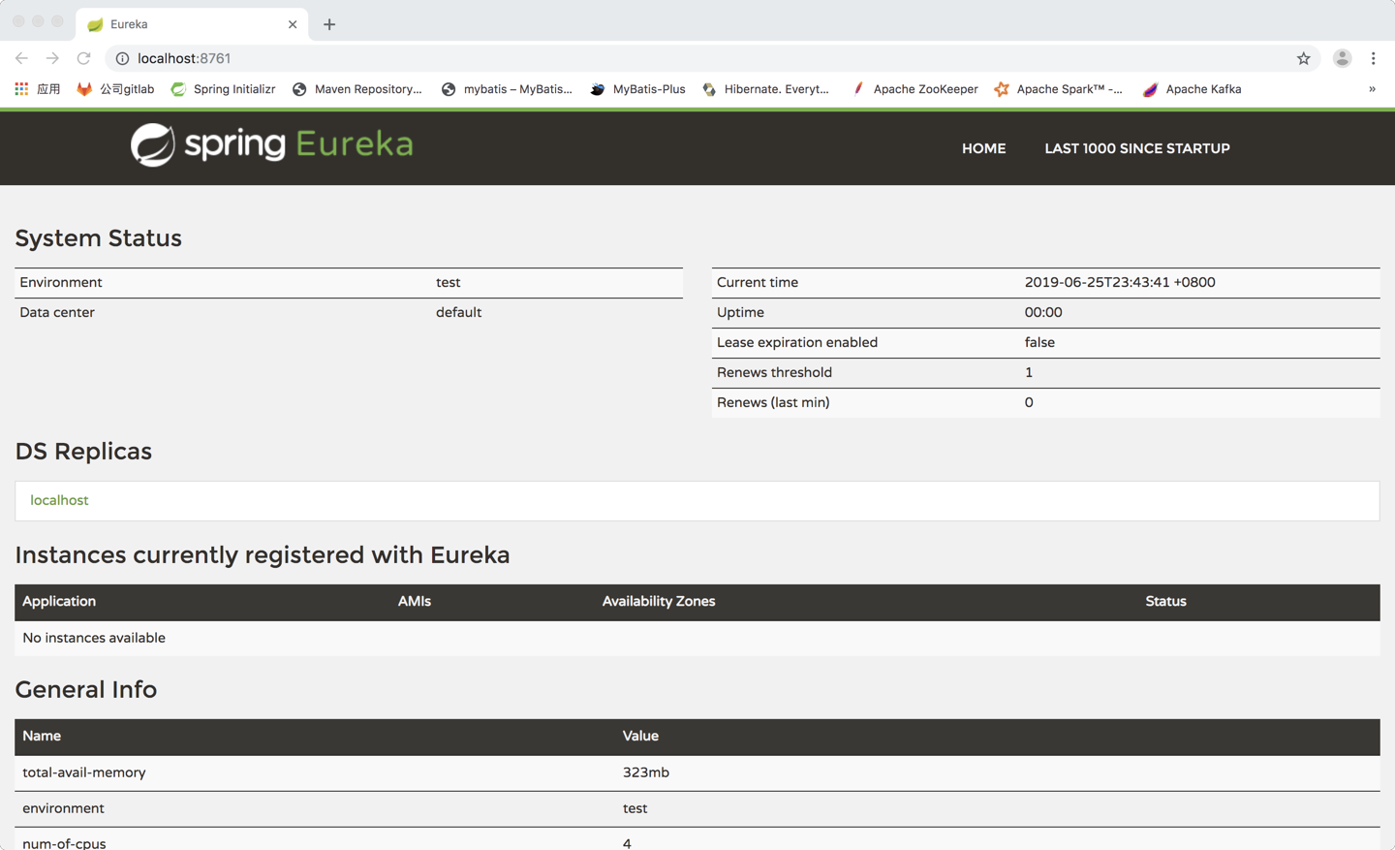The image size is (1395, 850).
Task: Click the browser back arrow
Action: 21,58
